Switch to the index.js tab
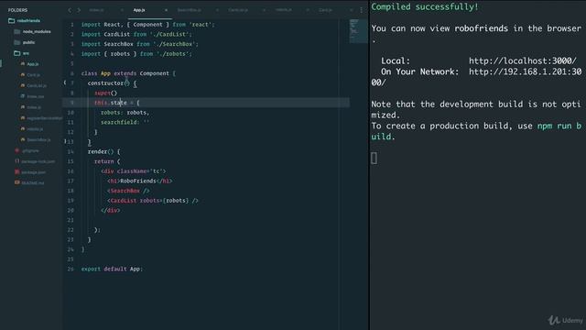 tap(96, 10)
